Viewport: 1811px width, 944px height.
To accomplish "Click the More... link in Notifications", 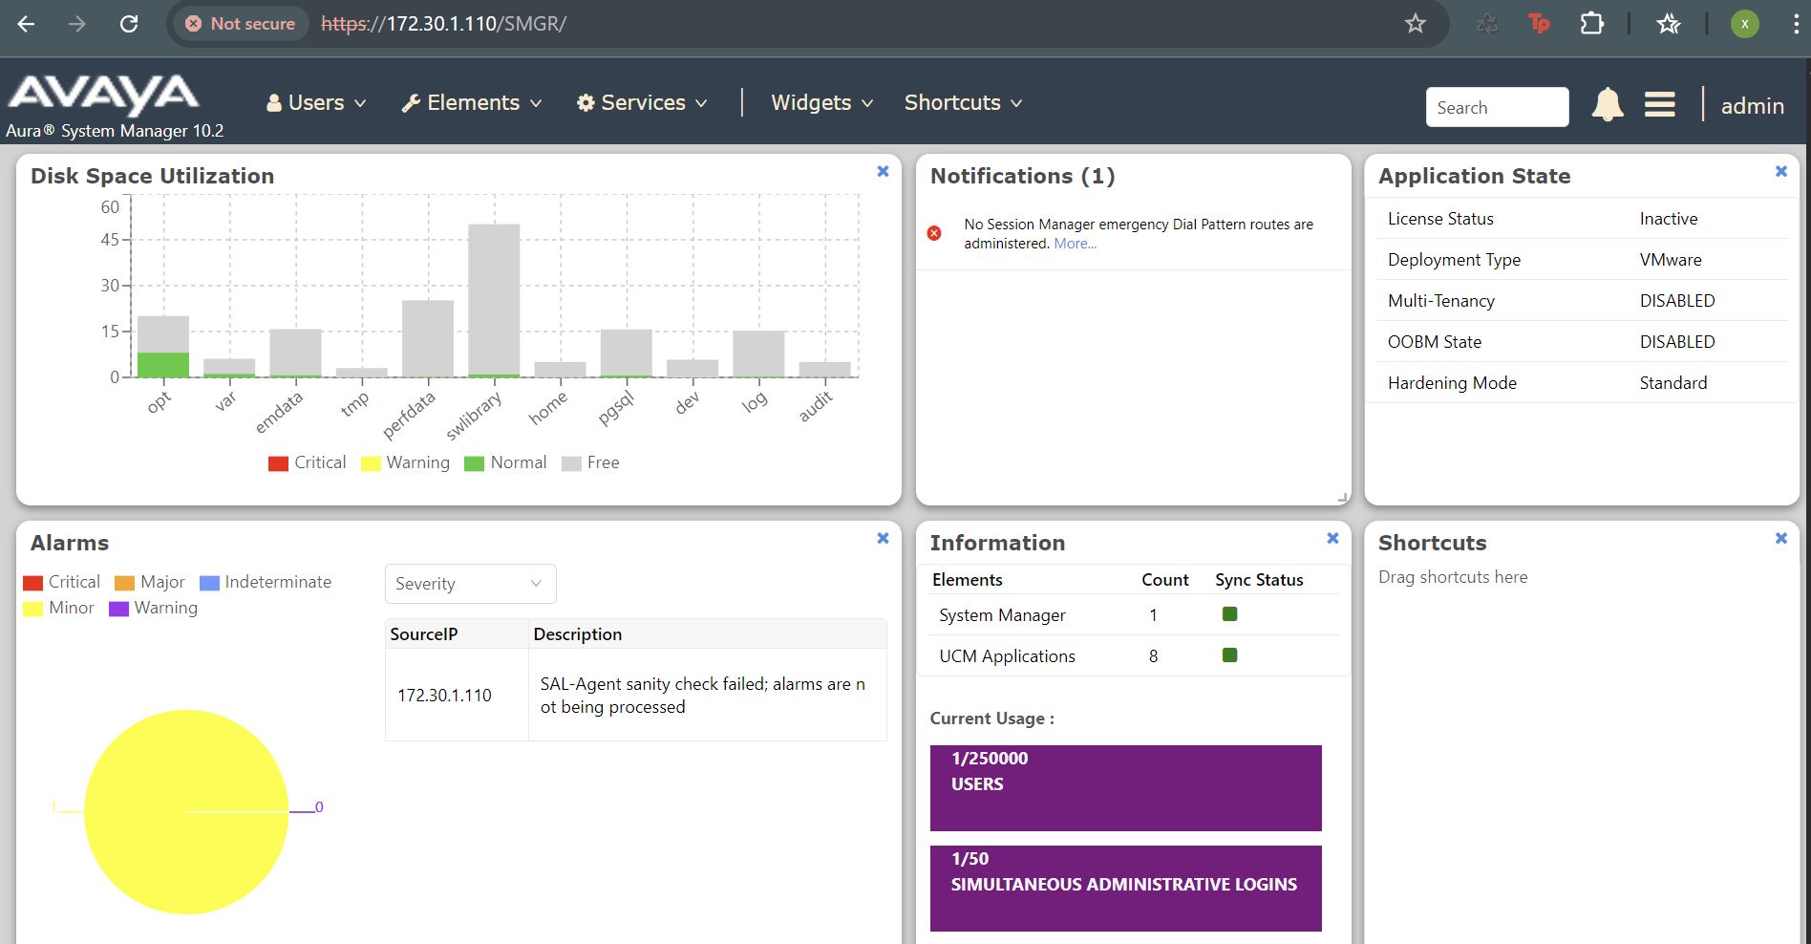I will [x=1075, y=244].
